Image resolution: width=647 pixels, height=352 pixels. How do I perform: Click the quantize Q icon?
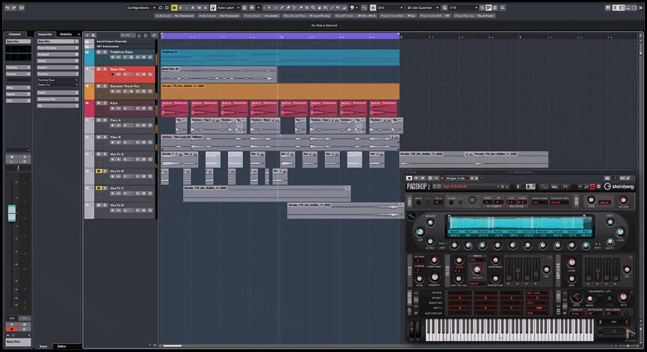(x=445, y=8)
